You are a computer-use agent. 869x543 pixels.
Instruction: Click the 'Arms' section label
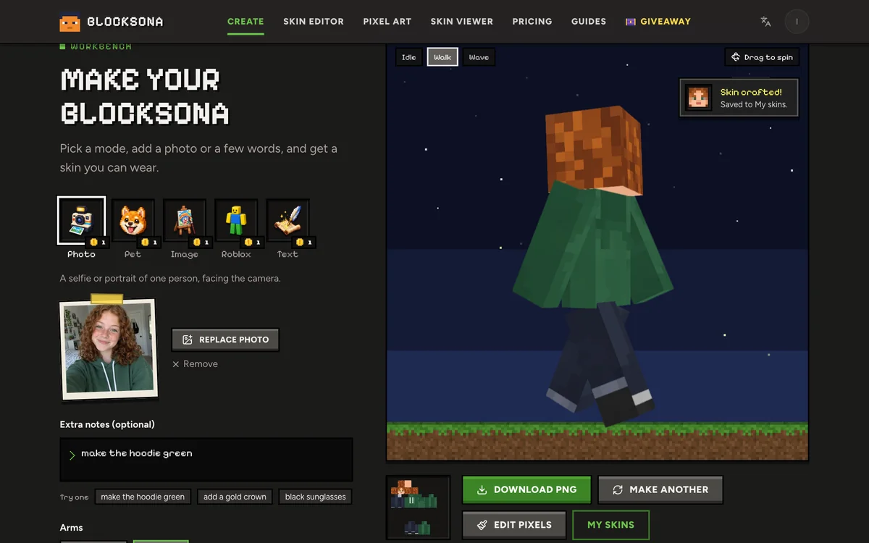[x=71, y=527]
